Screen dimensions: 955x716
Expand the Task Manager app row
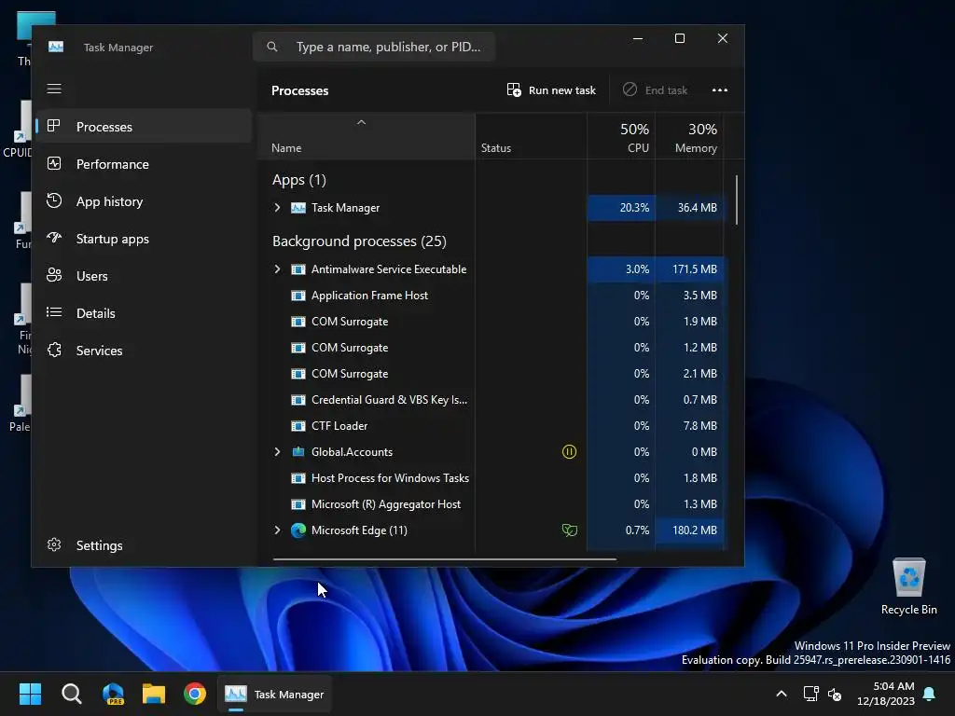(277, 208)
